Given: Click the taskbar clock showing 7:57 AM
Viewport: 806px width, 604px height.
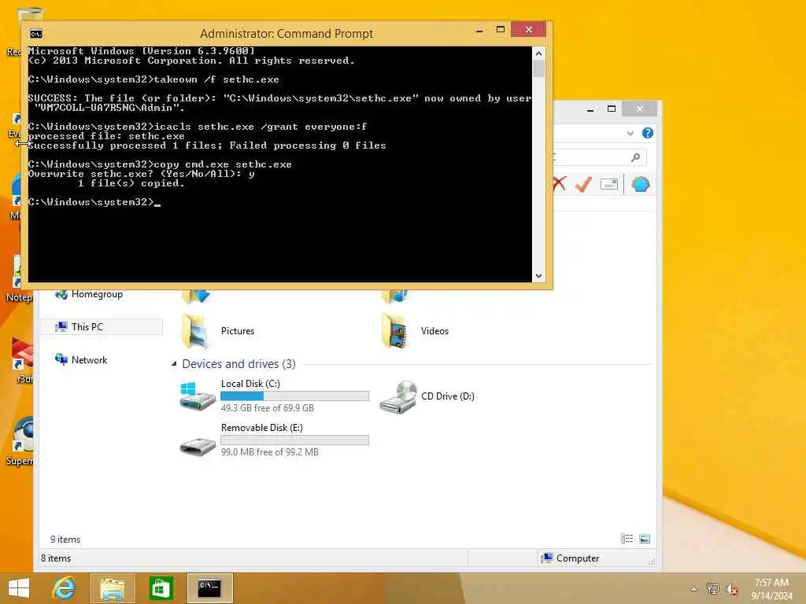Looking at the screenshot, I should (x=771, y=589).
